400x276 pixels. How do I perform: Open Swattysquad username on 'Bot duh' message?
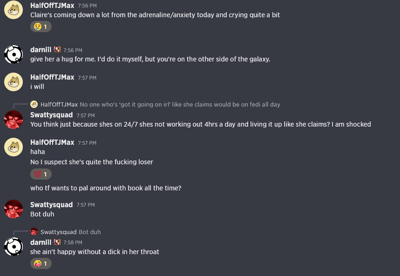(x=52, y=205)
